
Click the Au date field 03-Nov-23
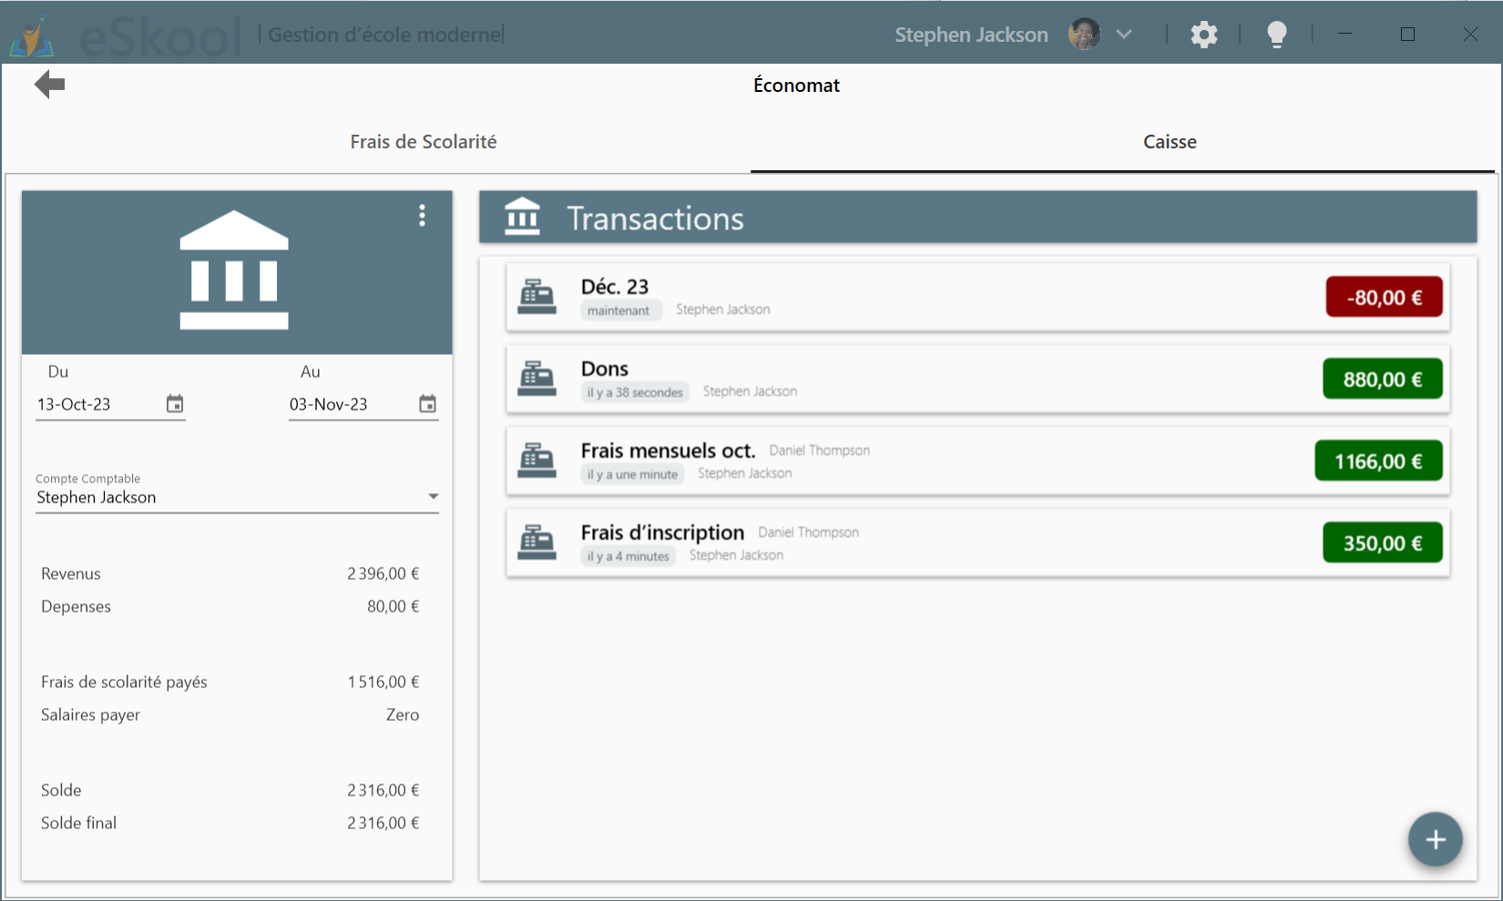(x=348, y=404)
